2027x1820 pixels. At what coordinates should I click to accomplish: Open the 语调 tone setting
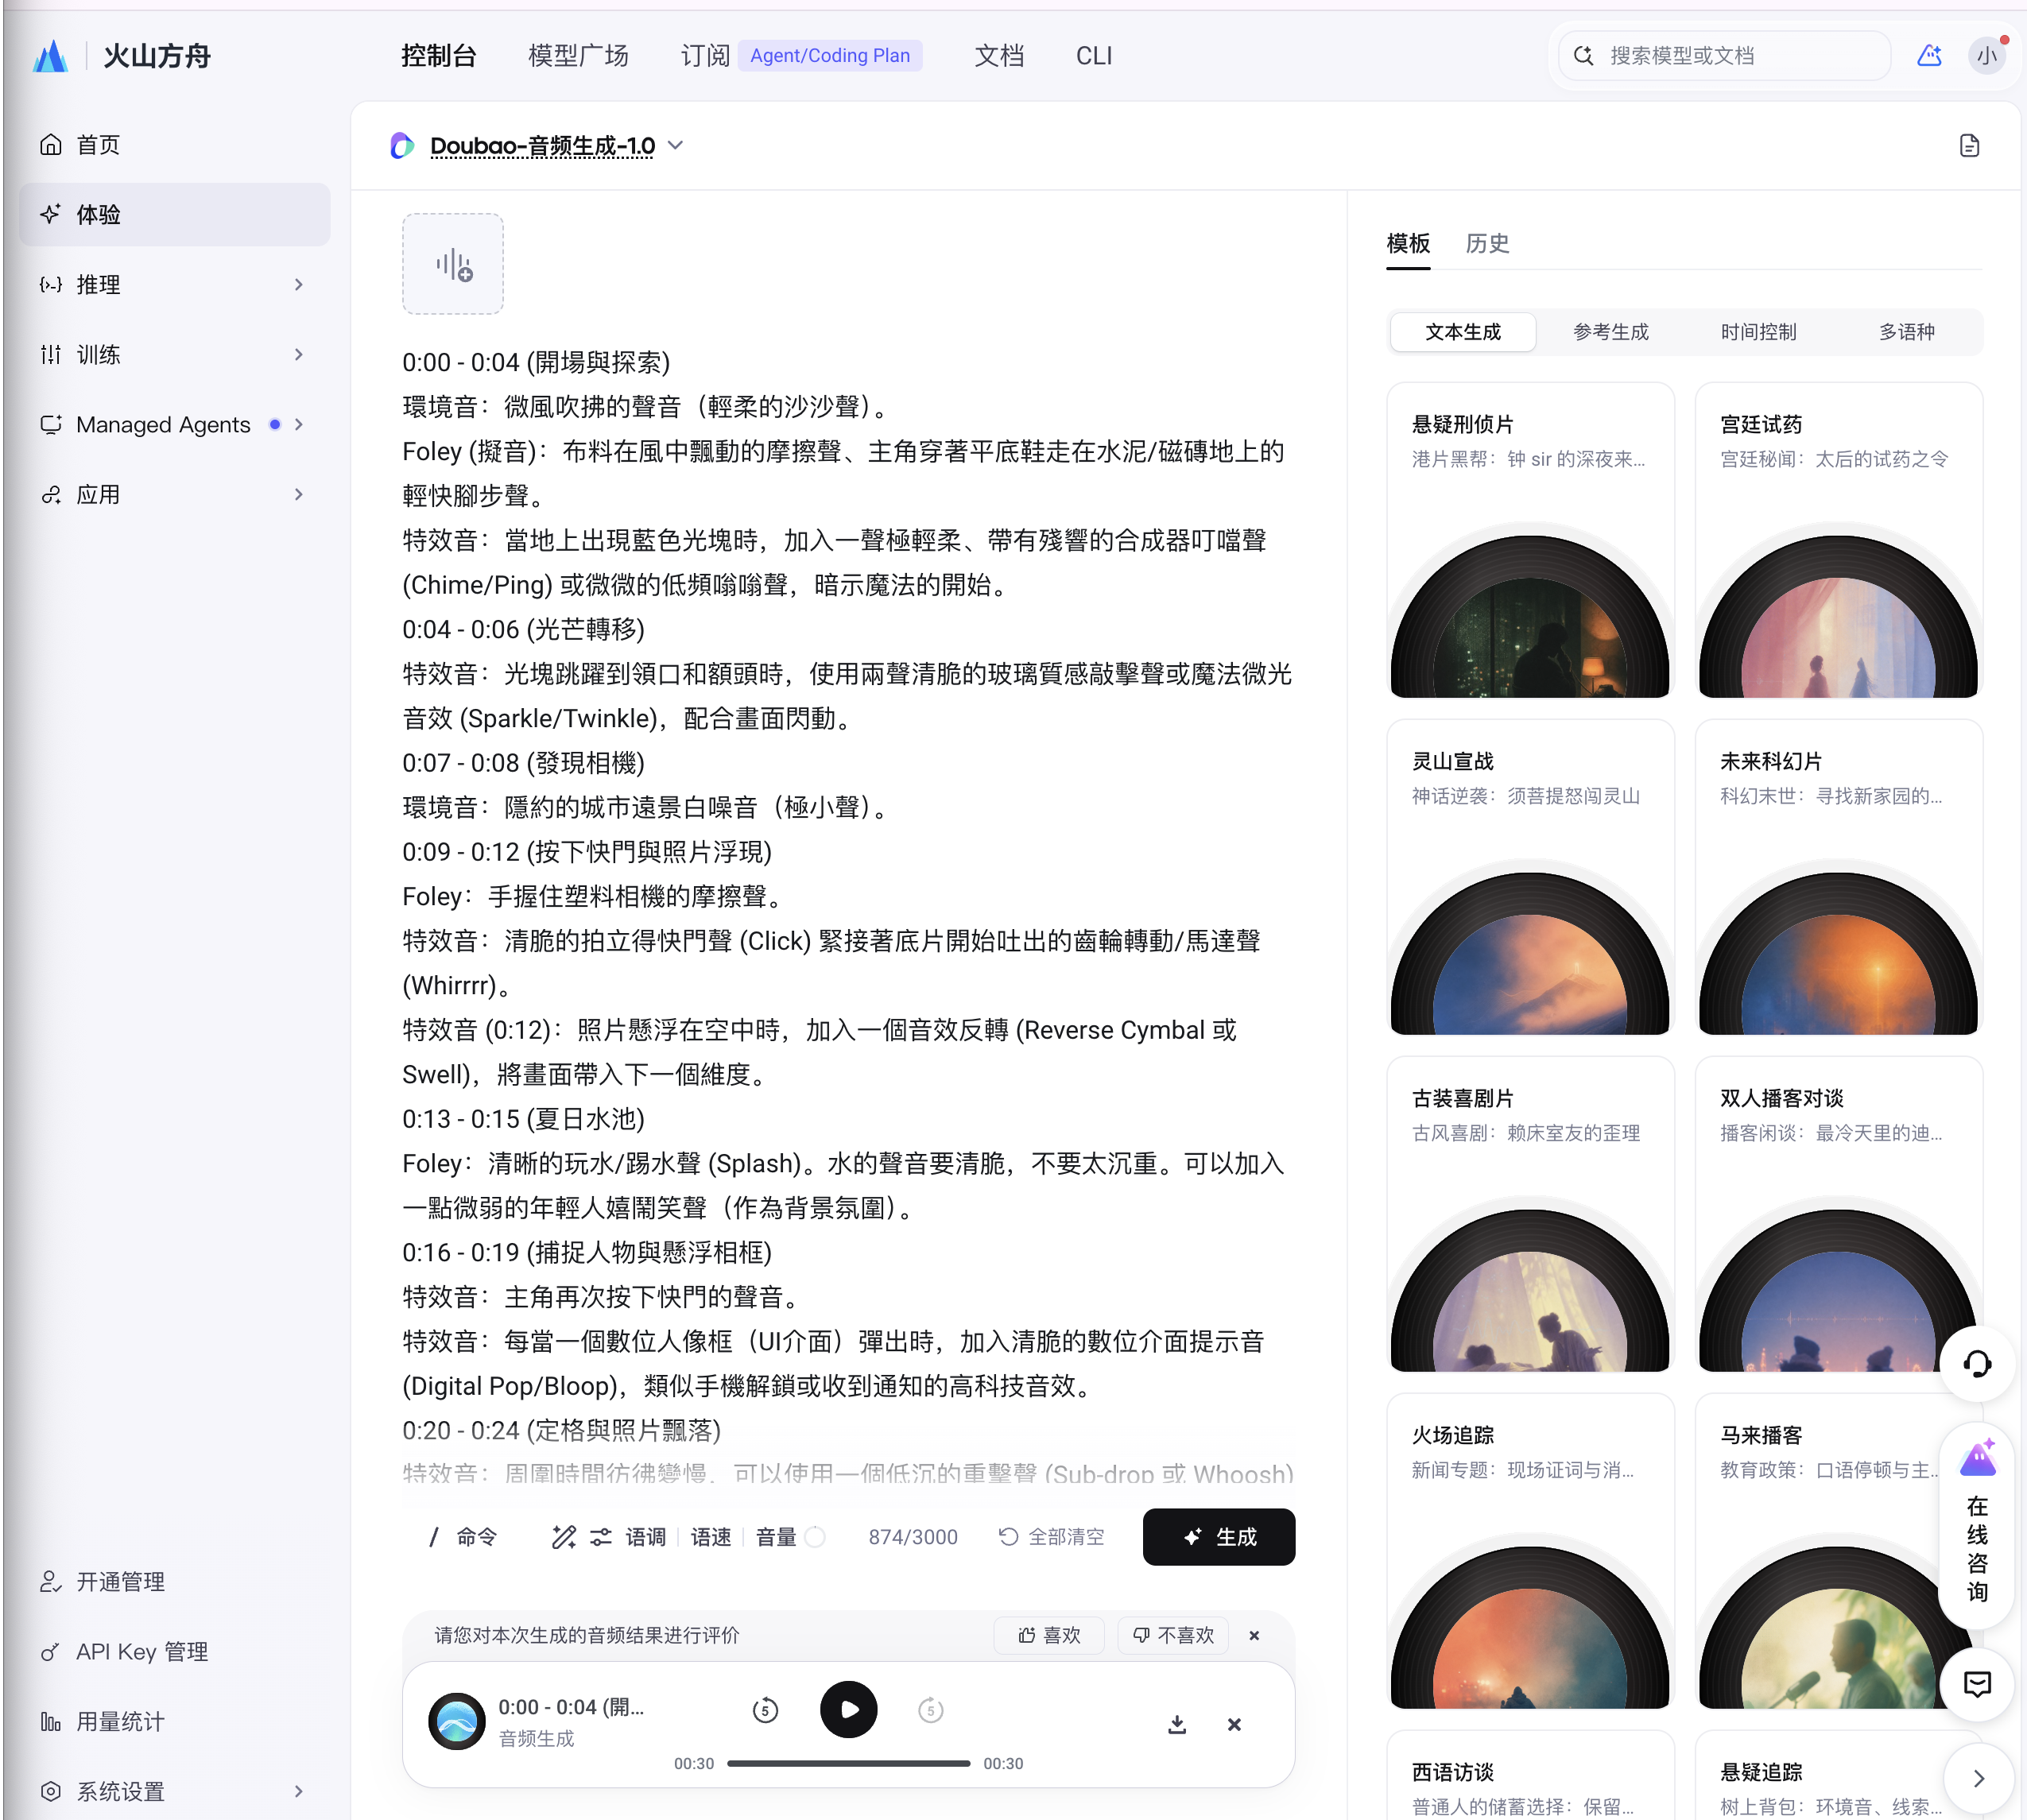(x=645, y=1537)
